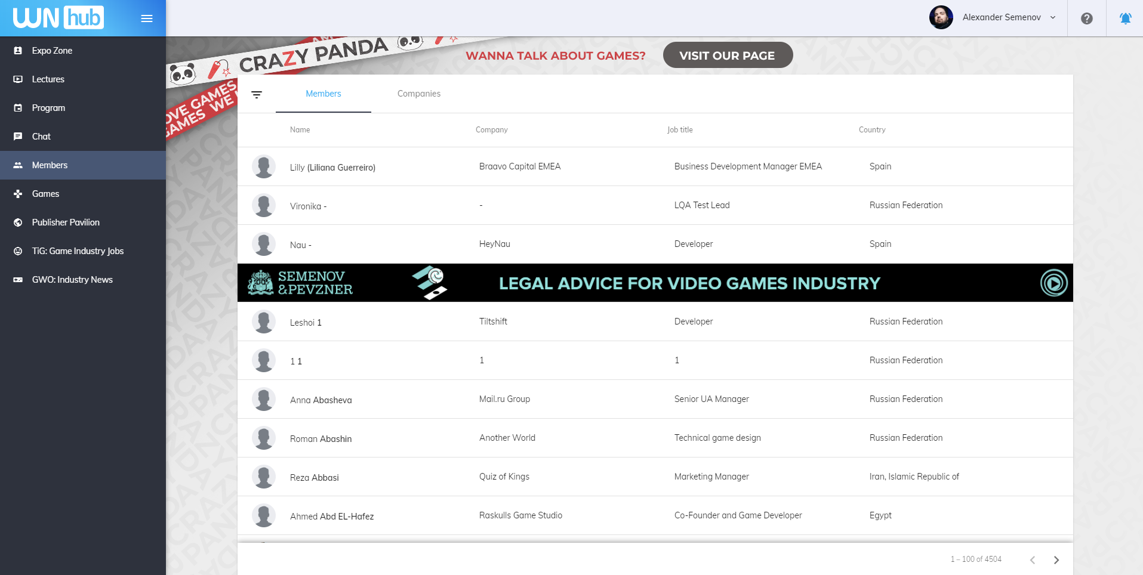The image size is (1143, 575).
Task: Open Chat section
Action: [83, 137]
